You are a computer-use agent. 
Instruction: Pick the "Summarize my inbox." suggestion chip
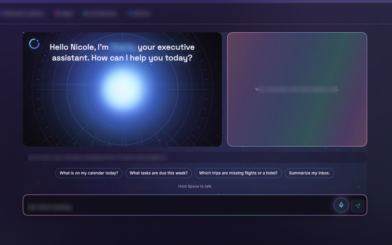coord(309,173)
